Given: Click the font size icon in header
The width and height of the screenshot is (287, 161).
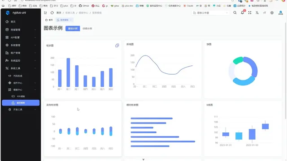Looking at the screenshot, I should [x=265, y=13].
